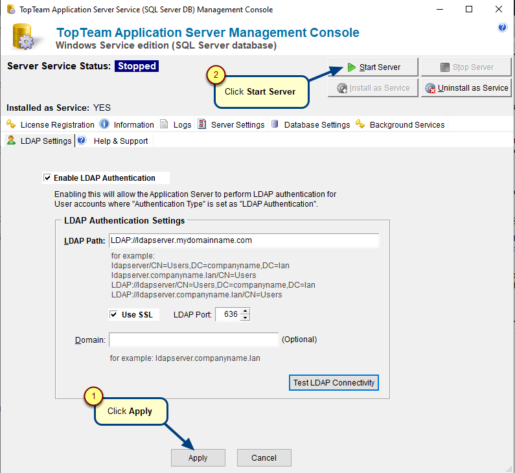
Task: Click the title bar application icon
Action: point(11,9)
